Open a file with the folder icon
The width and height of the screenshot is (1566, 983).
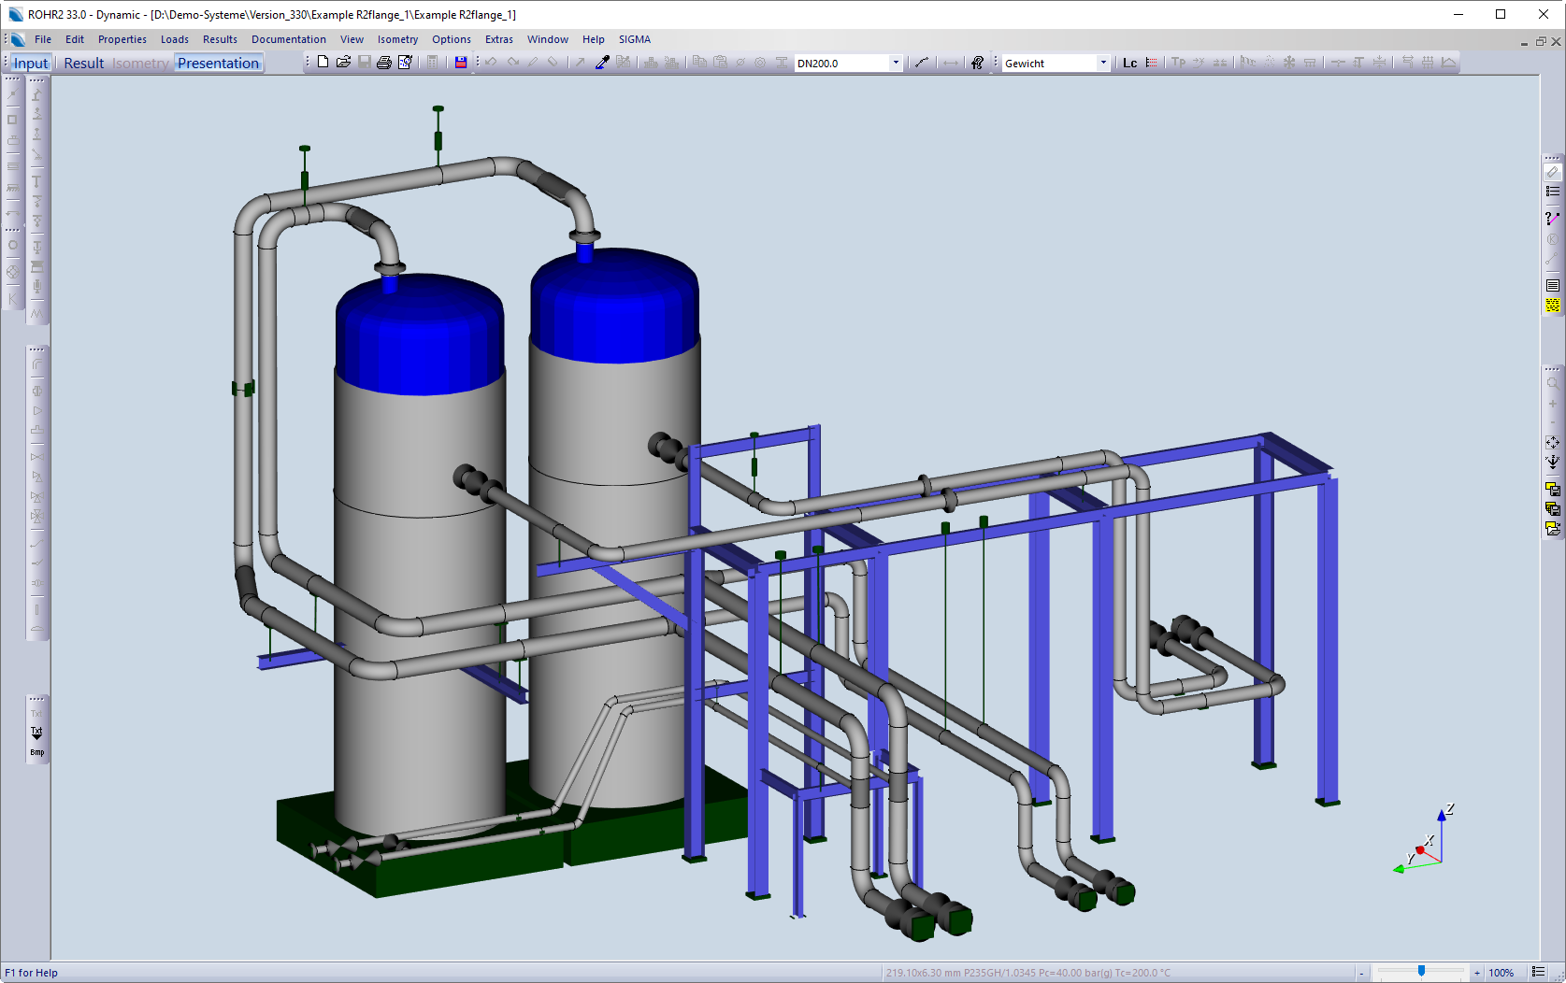pos(343,63)
